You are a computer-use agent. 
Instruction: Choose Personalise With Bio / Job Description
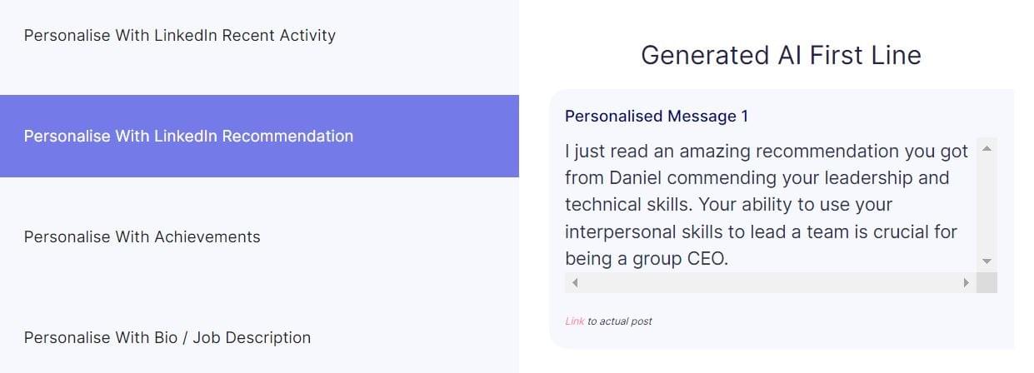coord(167,338)
